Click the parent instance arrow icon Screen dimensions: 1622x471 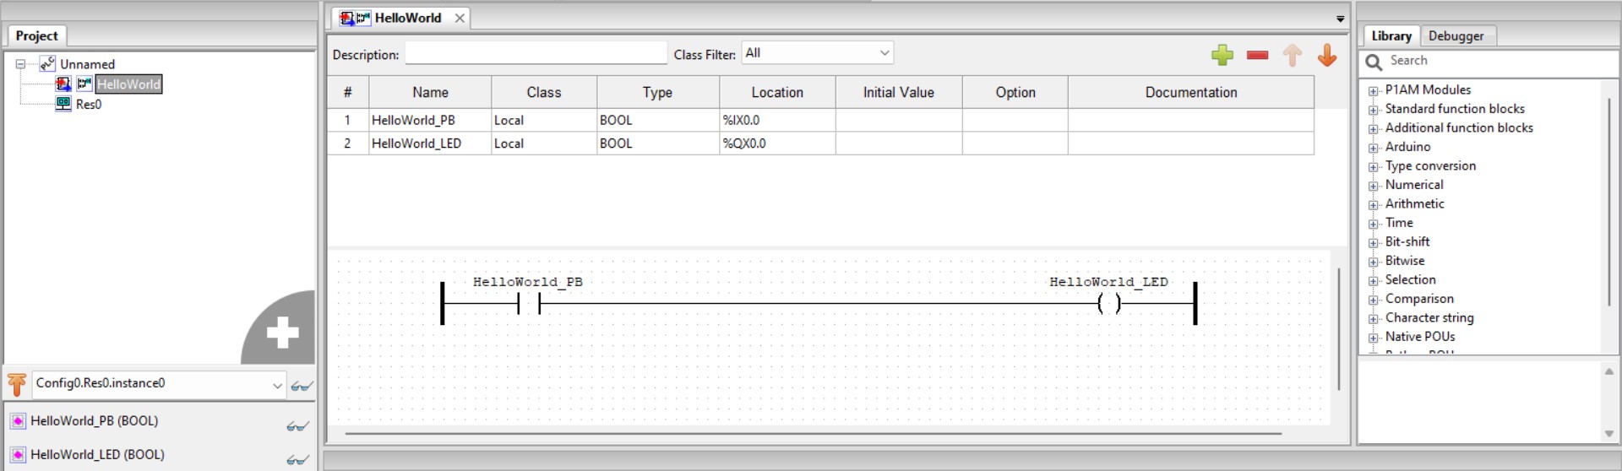click(x=17, y=385)
